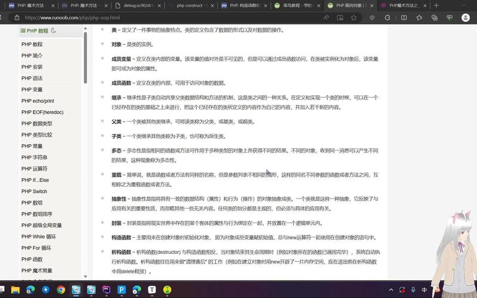
Task: Click the sync status tray icon
Action: pyautogui.click(x=402, y=290)
